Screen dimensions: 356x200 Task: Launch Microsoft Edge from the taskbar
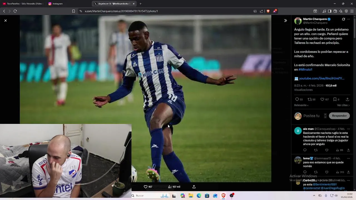pos(199,196)
